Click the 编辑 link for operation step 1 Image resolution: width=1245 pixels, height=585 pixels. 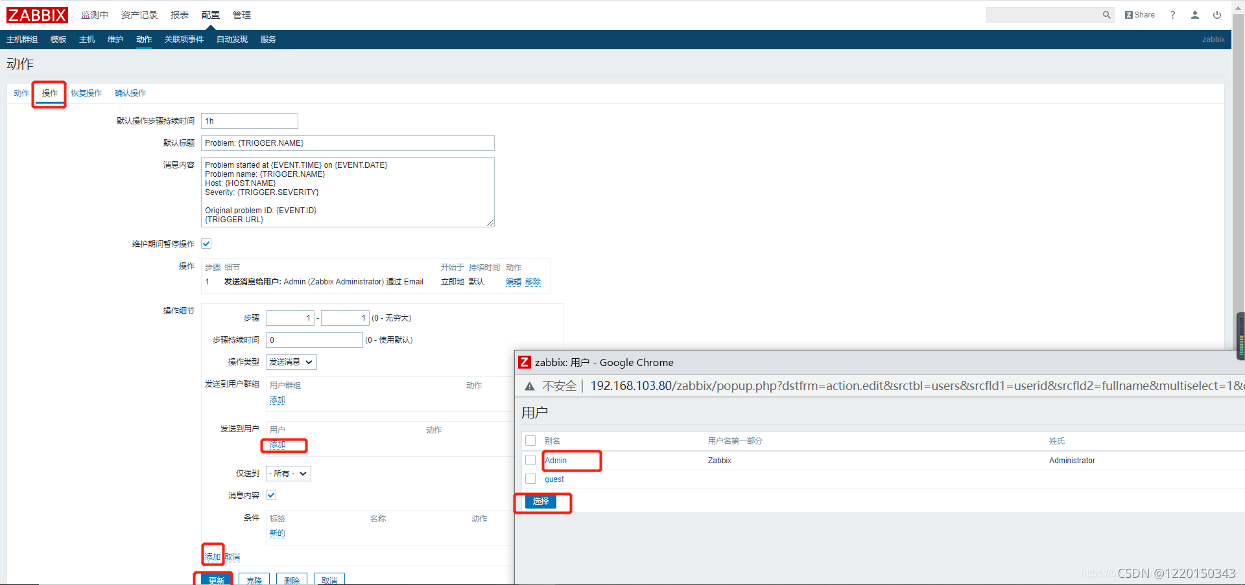[x=514, y=282]
